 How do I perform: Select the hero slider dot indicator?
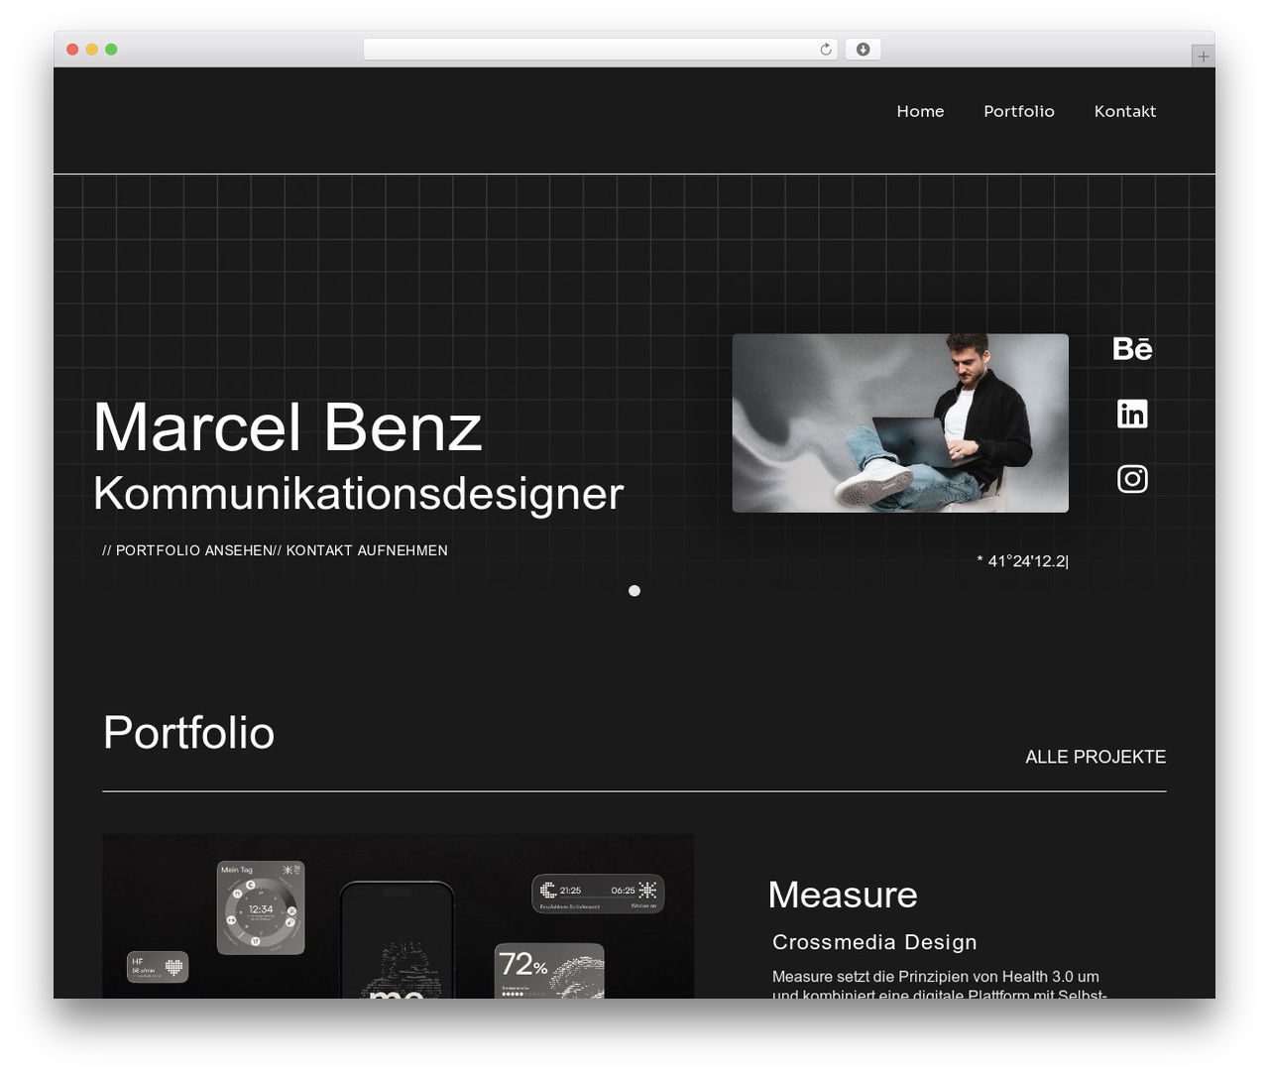(x=634, y=591)
